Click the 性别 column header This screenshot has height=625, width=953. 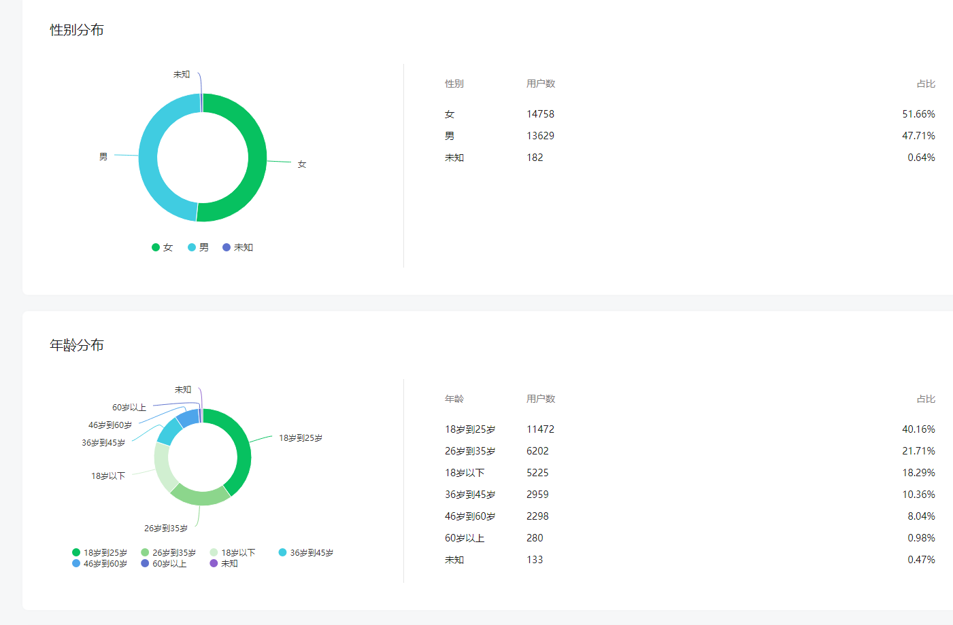(x=454, y=84)
